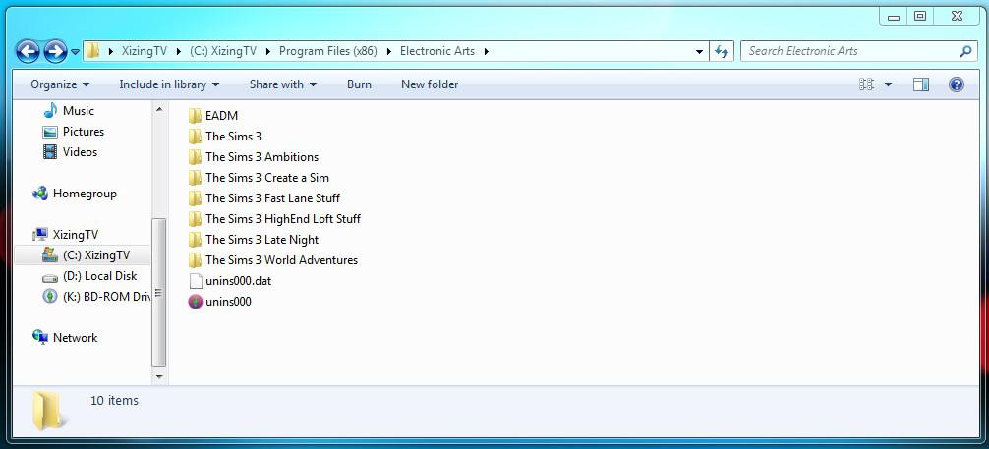Screen dimensions: 989x449
Task: Open the Share with menu
Action: tap(282, 84)
